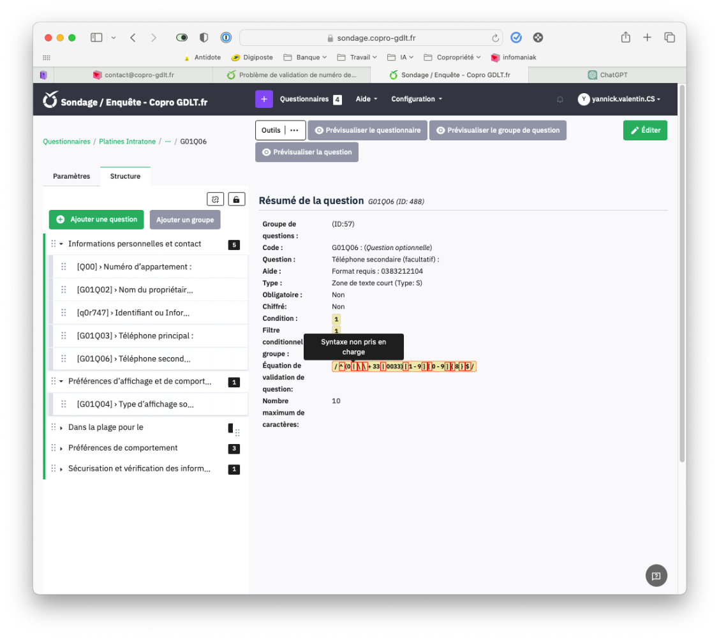Open the notifications bell icon
Image resolution: width=719 pixels, height=638 pixels.
pos(560,100)
